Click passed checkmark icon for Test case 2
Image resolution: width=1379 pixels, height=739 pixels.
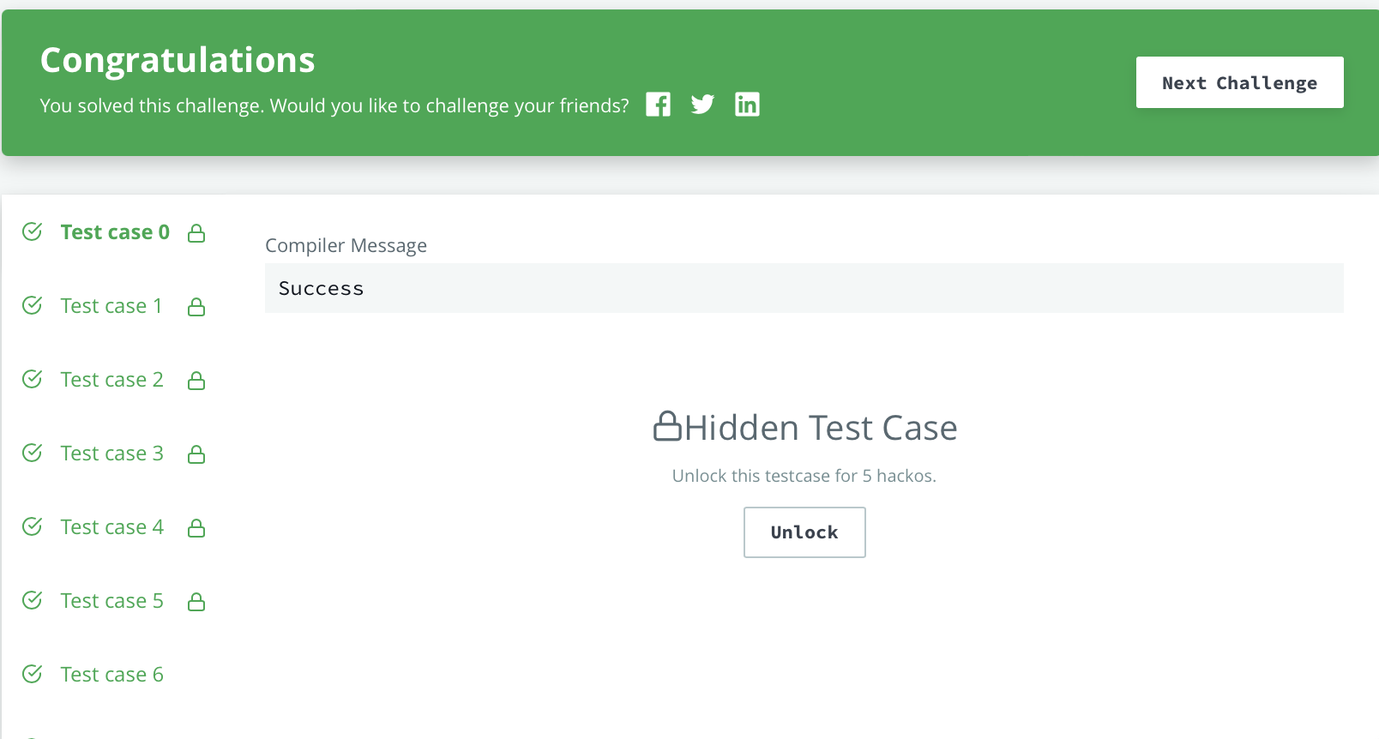32,379
